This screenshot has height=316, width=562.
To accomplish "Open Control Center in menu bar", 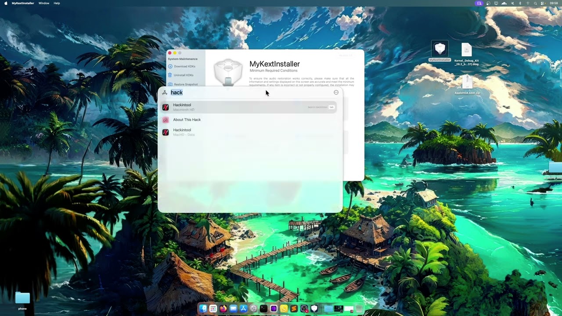I will pos(542,3).
